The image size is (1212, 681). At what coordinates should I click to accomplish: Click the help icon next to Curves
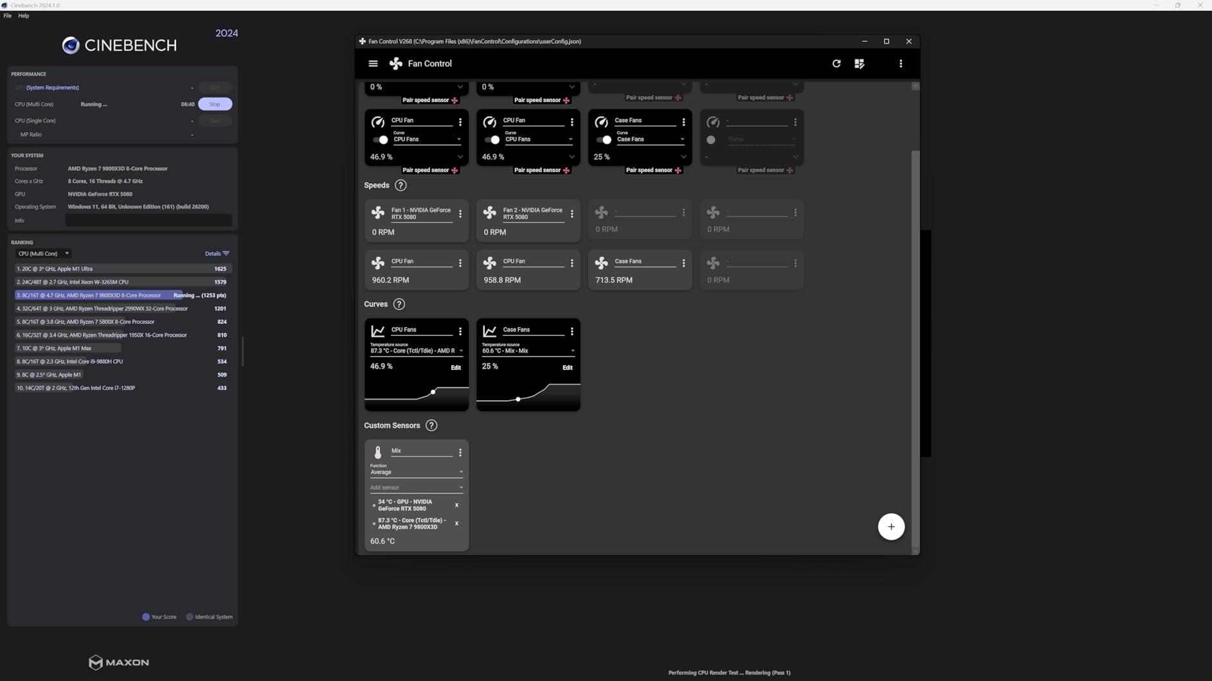tap(399, 305)
